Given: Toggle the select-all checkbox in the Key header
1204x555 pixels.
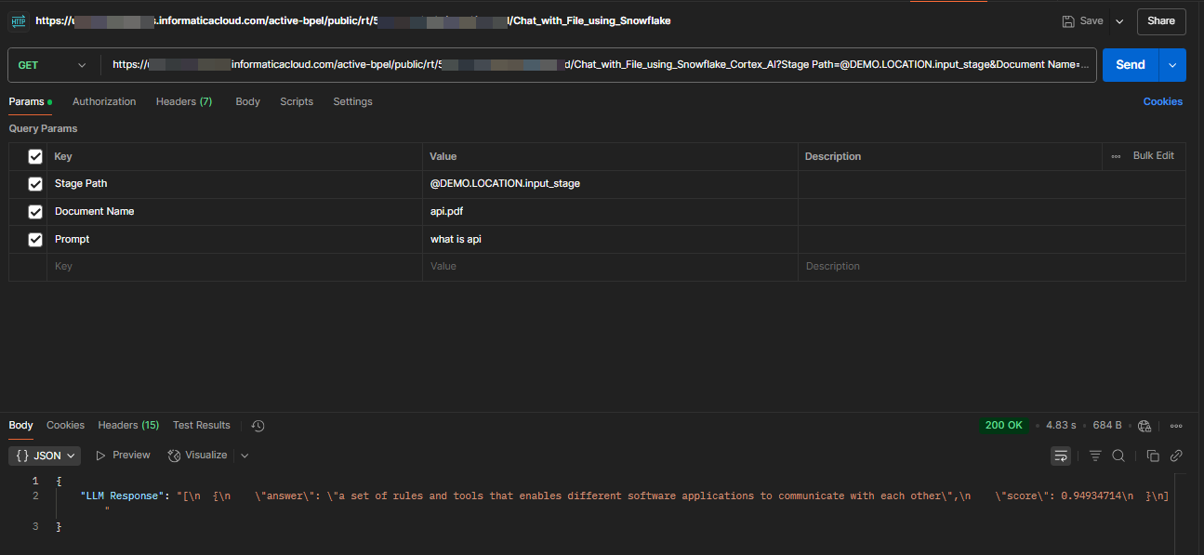Looking at the screenshot, I should point(35,156).
